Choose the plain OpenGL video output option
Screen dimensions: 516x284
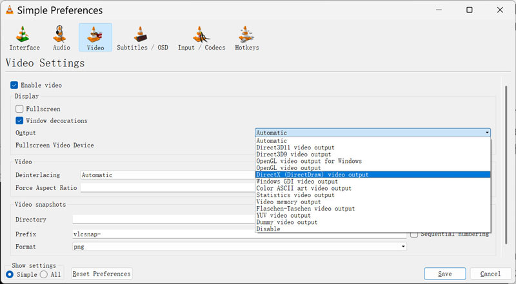373,168
